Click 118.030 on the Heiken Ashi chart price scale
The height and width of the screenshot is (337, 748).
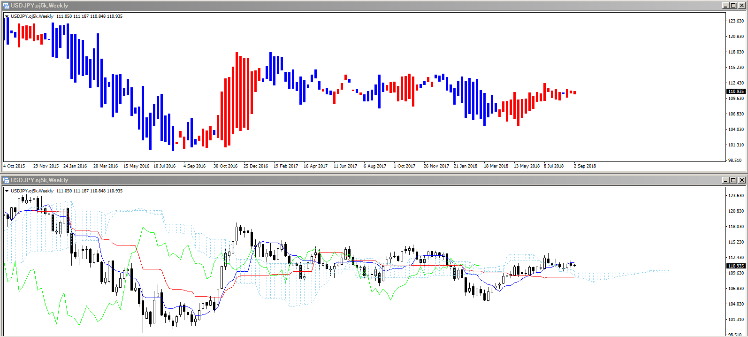point(736,52)
